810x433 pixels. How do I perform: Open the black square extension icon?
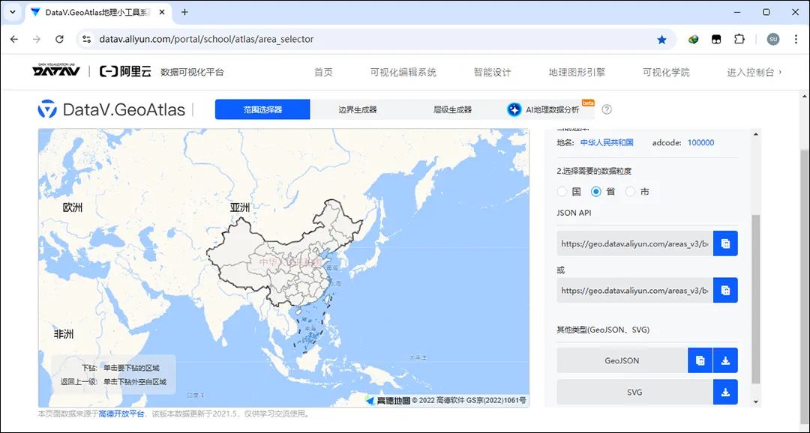point(716,39)
